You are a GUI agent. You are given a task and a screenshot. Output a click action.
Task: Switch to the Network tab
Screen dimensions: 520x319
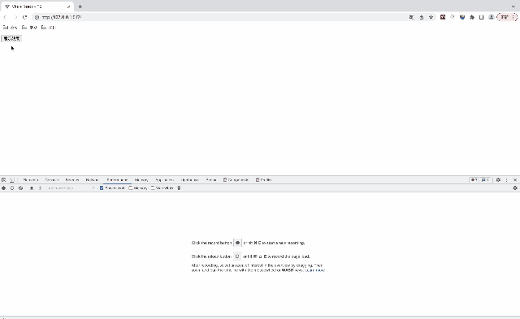coord(92,180)
